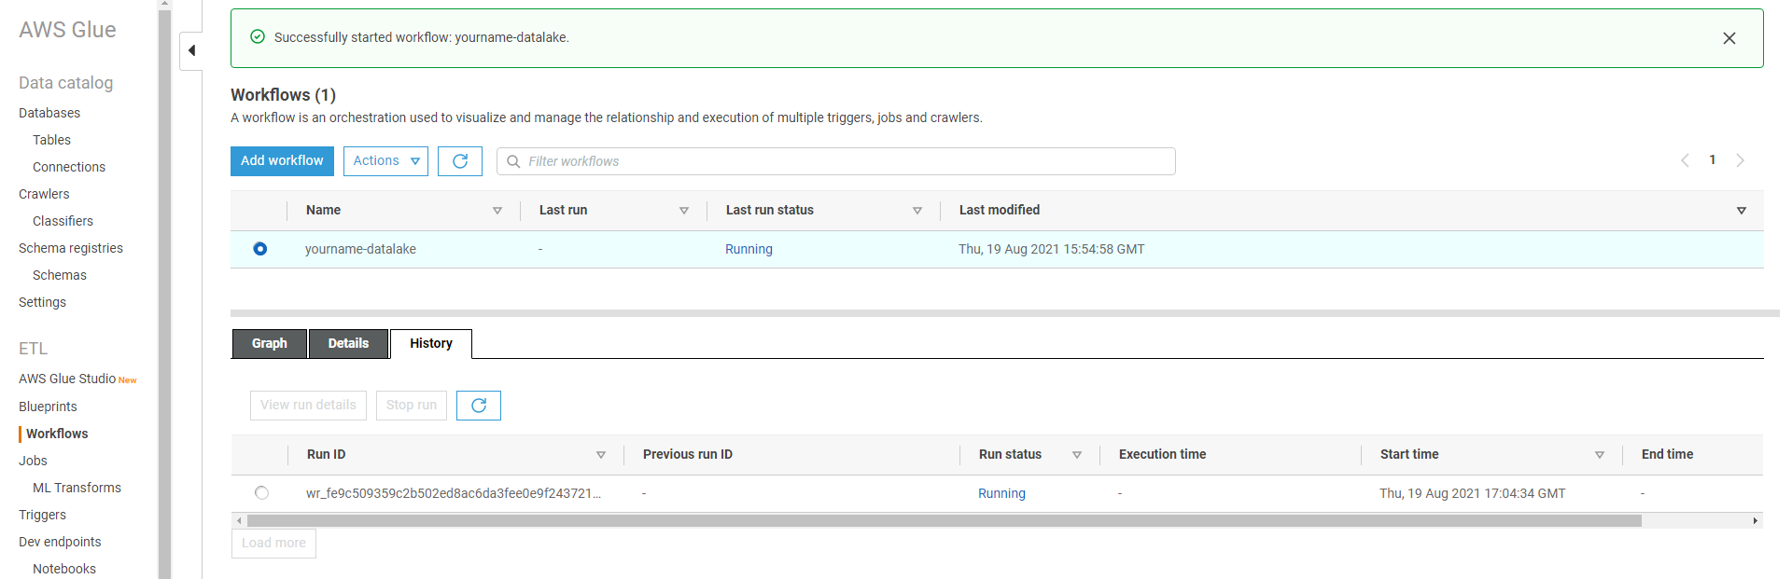The image size is (1792, 579).
Task: Sort by Last modified column arrow
Action: coord(1742,211)
